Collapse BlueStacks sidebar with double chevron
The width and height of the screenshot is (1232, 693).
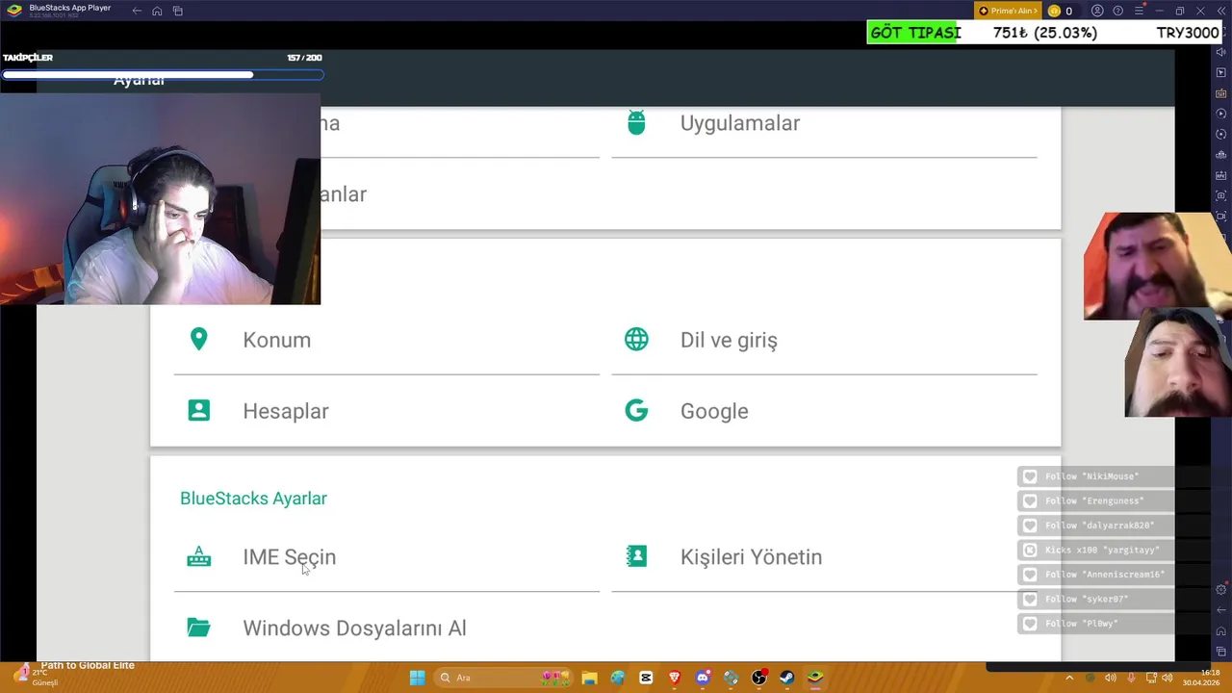coord(1220,11)
